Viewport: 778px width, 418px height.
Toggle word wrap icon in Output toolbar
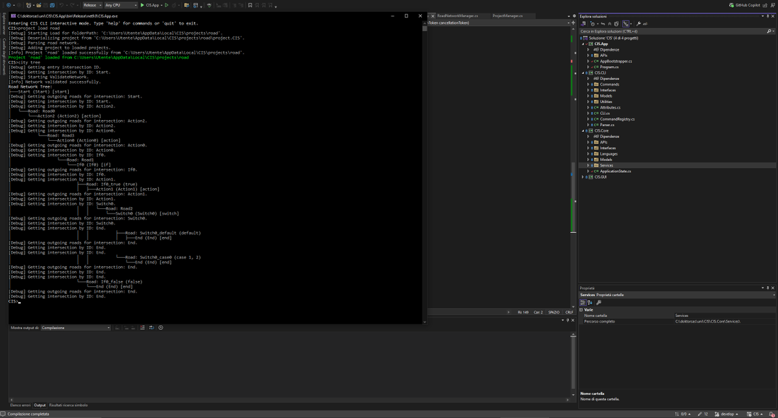[x=152, y=328]
